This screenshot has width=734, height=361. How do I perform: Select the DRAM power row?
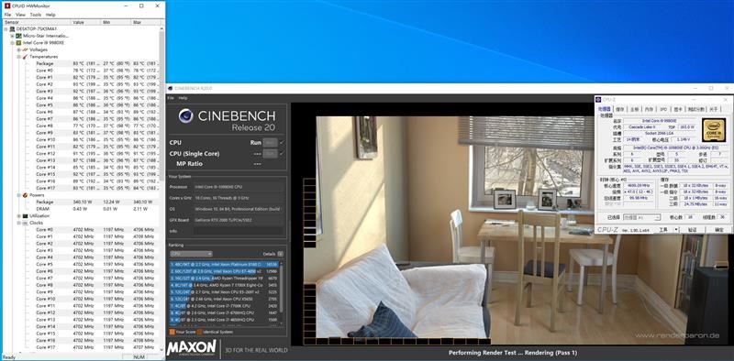click(x=96, y=209)
